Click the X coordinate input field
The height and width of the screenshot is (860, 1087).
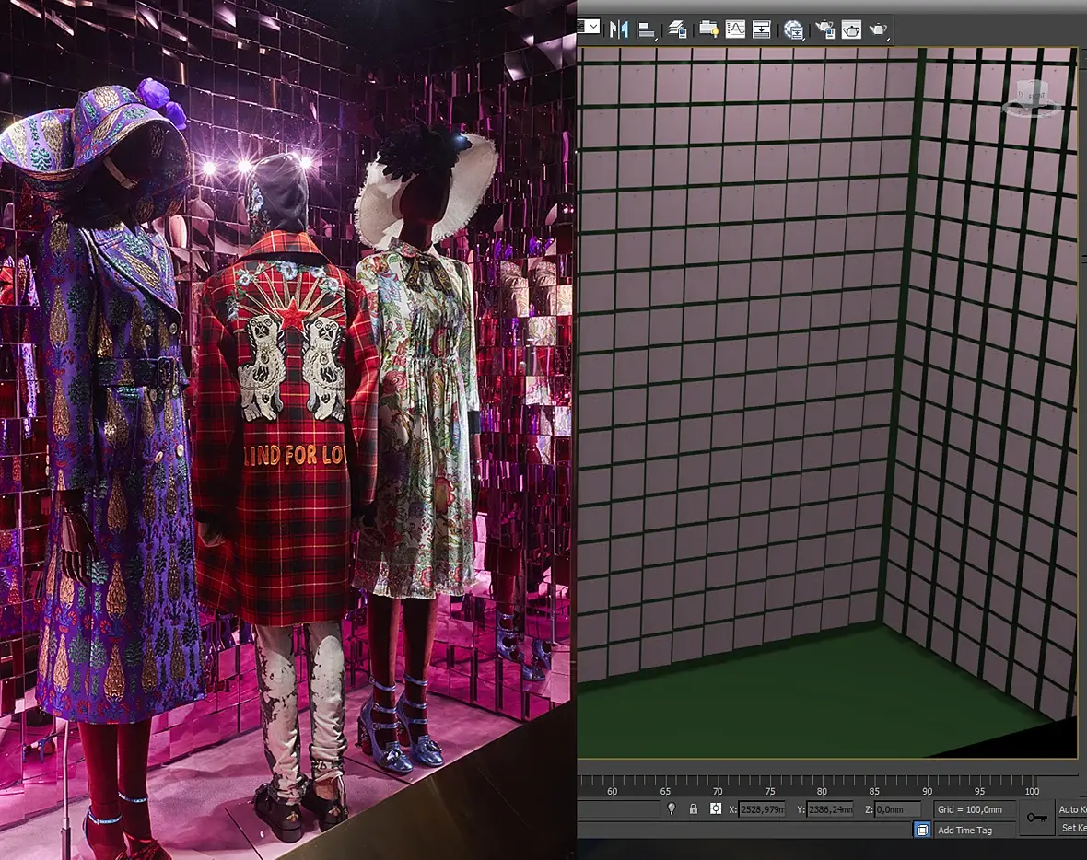pos(762,809)
